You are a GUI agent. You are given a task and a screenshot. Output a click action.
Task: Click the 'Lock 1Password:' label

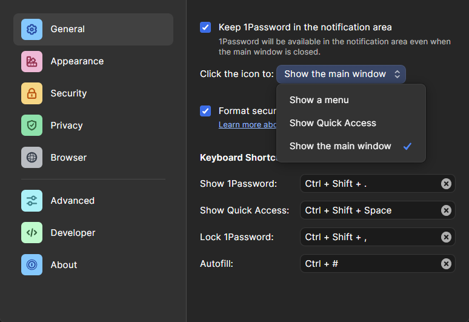(237, 237)
